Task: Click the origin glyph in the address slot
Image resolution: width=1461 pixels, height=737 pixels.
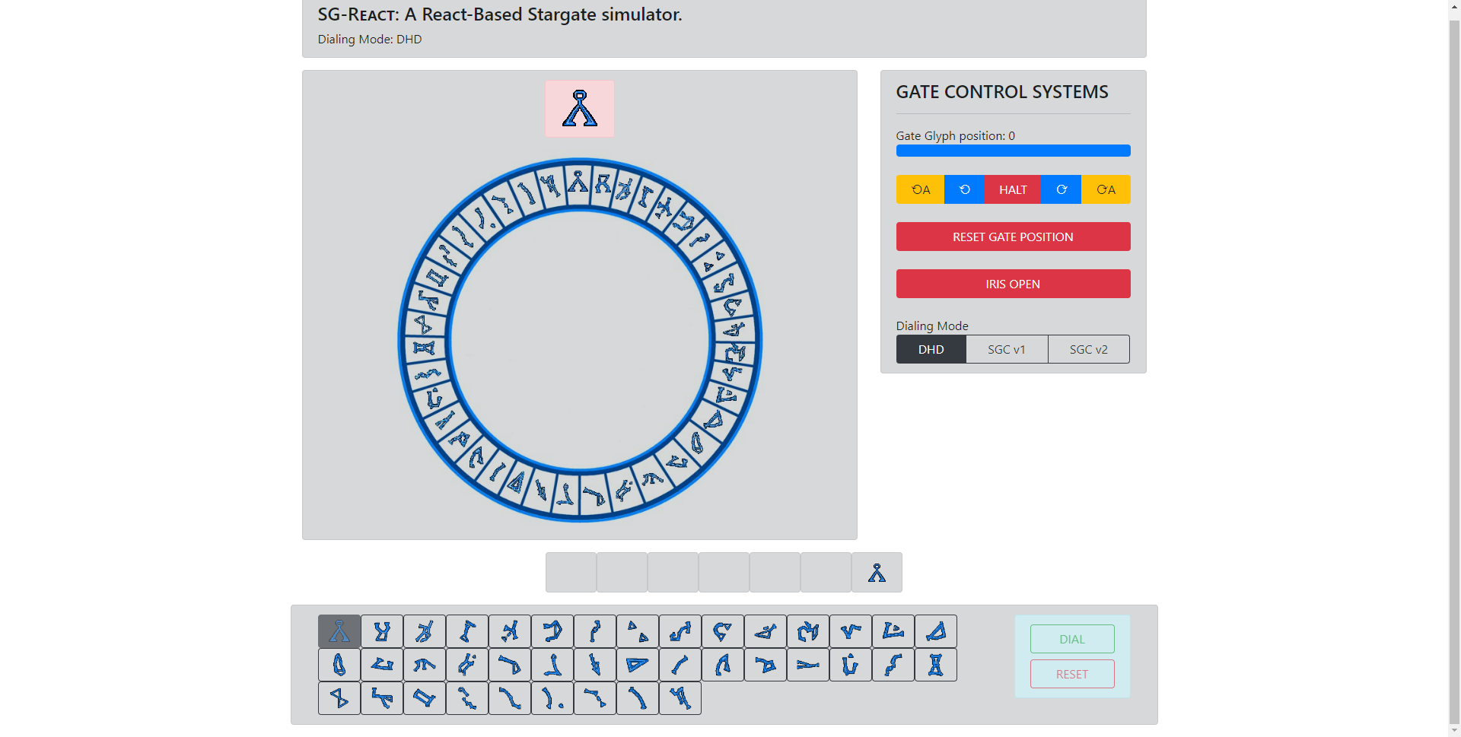Action: point(877,573)
